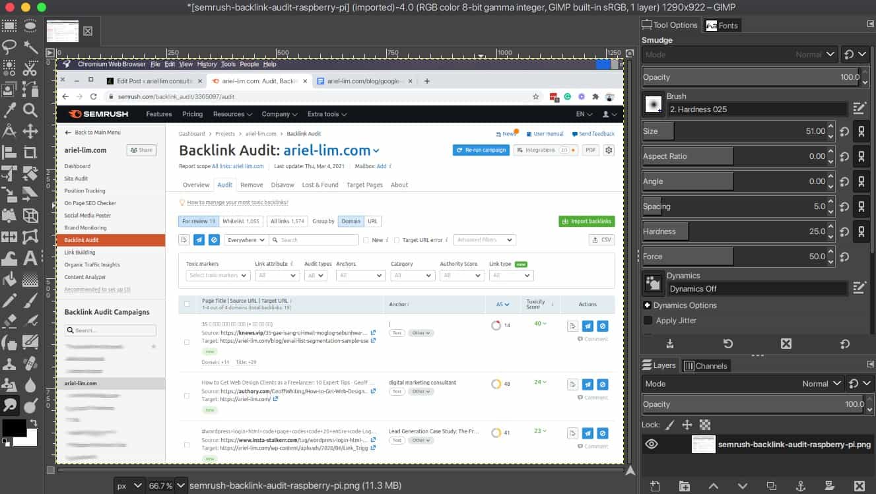Screen dimensions: 876x494
Task: Select the Pencil tool
Action: click(9, 300)
